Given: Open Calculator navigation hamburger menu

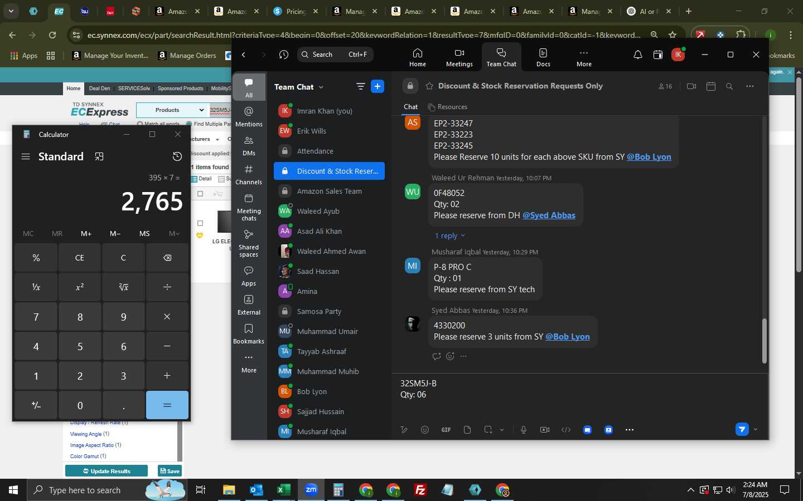Looking at the screenshot, I should tap(26, 156).
